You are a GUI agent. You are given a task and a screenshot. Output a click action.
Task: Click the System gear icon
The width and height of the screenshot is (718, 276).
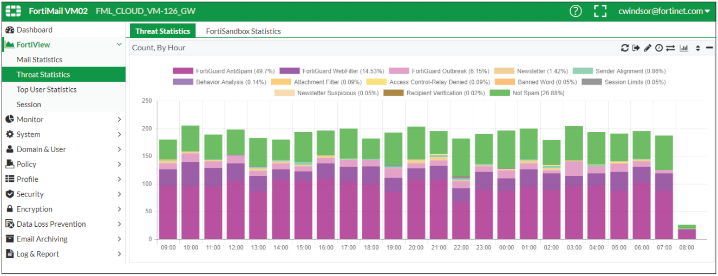coord(9,134)
